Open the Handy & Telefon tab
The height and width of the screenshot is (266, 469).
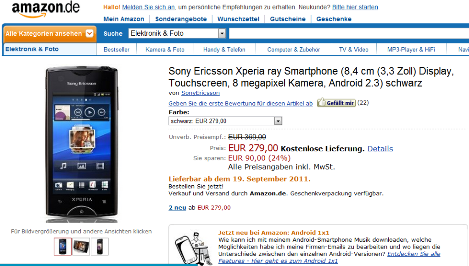tap(224, 50)
